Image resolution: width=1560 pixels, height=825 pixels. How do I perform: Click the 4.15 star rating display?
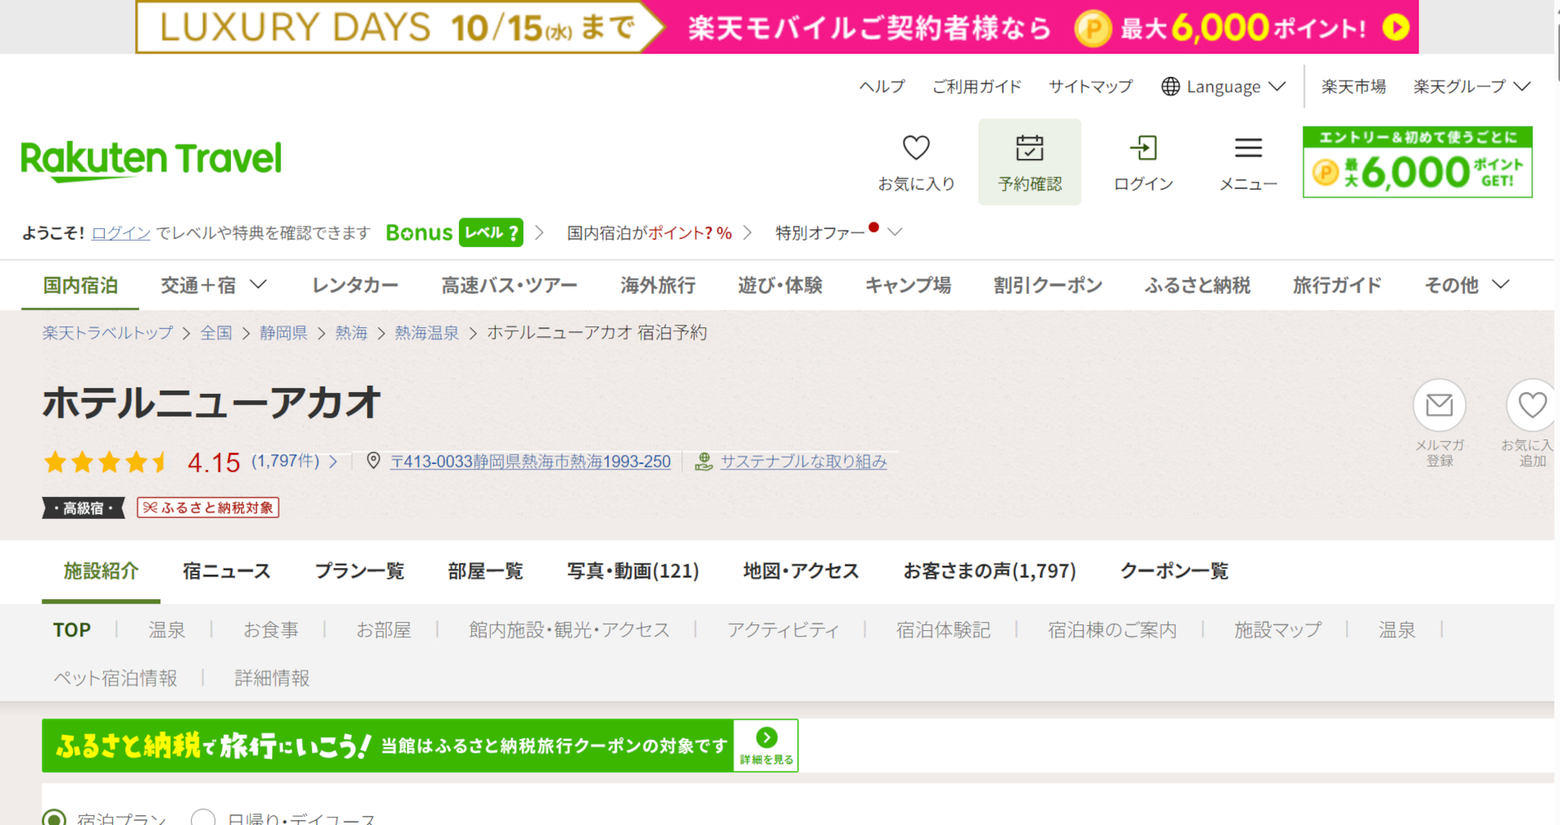[x=214, y=461]
